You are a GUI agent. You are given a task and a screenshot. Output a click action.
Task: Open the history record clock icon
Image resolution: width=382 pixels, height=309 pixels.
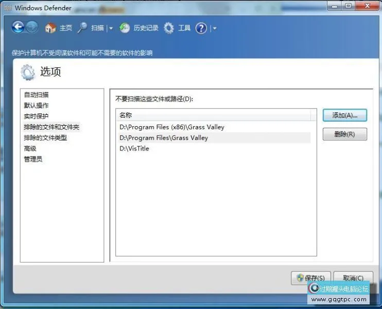125,28
